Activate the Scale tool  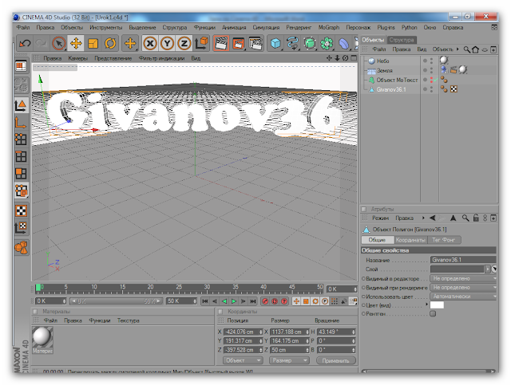93,43
